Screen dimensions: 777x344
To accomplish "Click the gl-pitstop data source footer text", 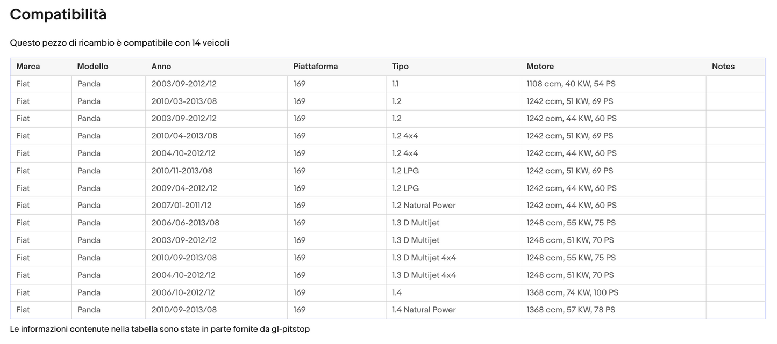I will [x=160, y=329].
